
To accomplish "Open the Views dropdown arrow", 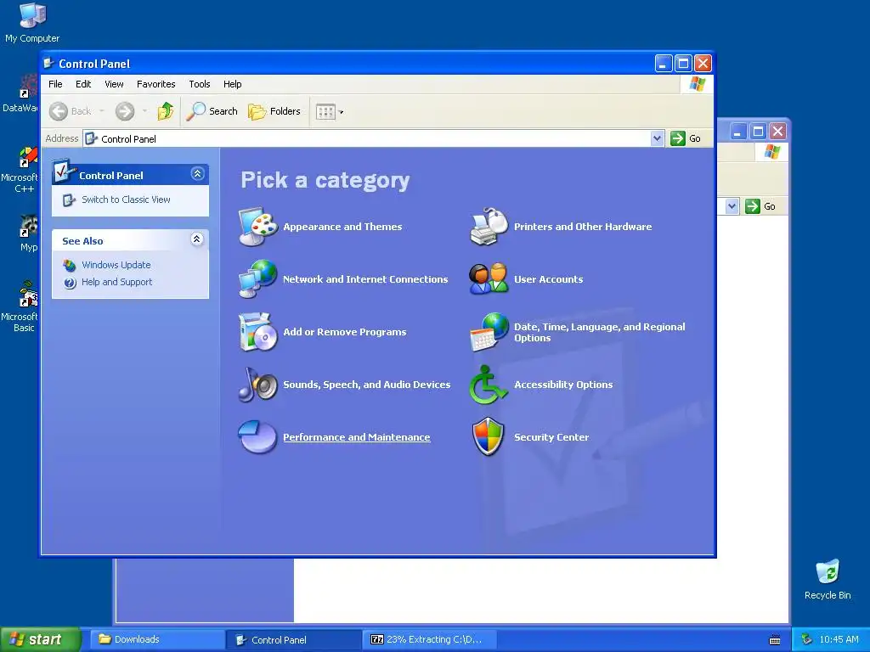I will tap(342, 112).
